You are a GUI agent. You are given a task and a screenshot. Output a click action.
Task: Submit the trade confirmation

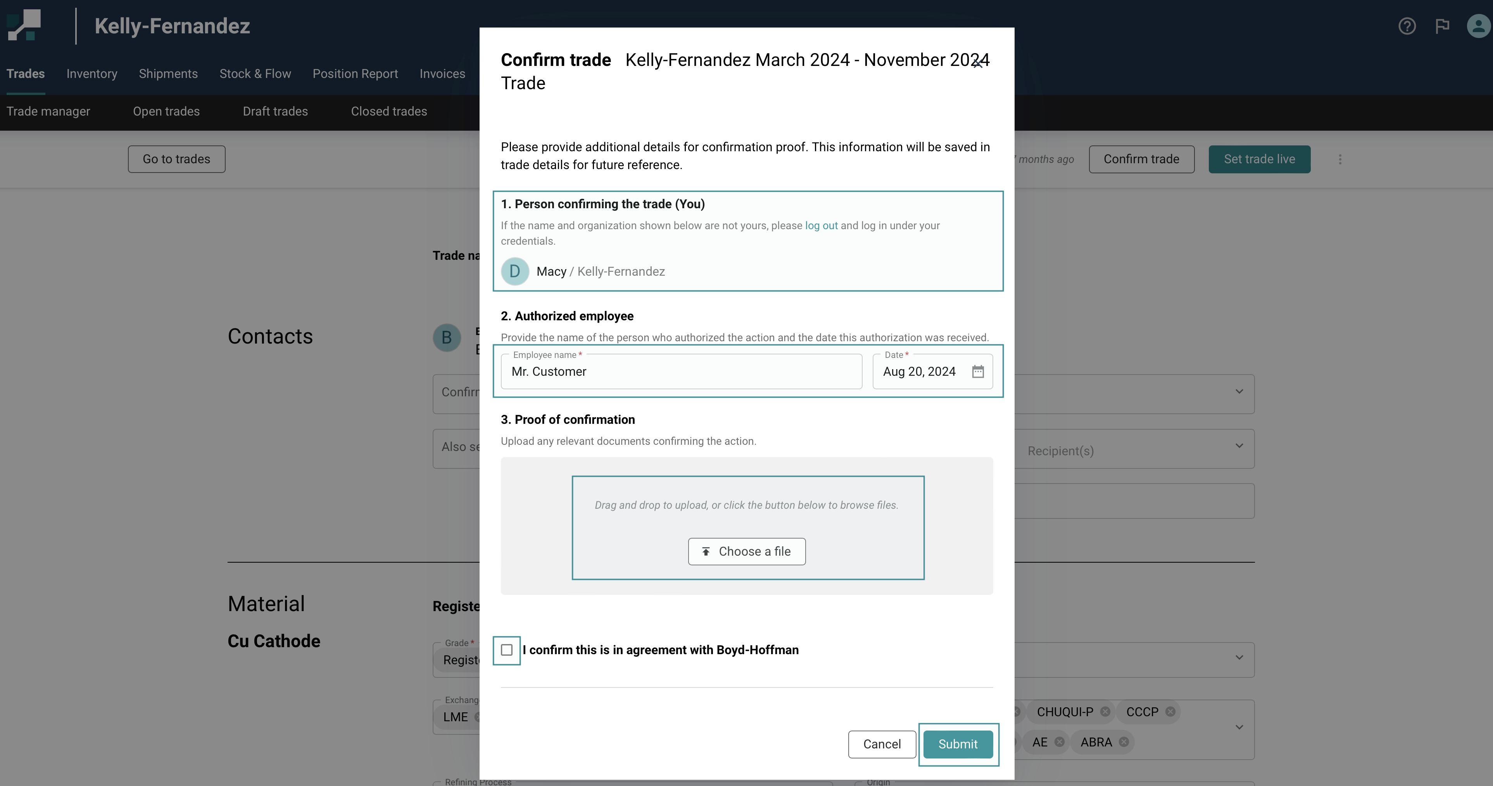(x=958, y=744)
